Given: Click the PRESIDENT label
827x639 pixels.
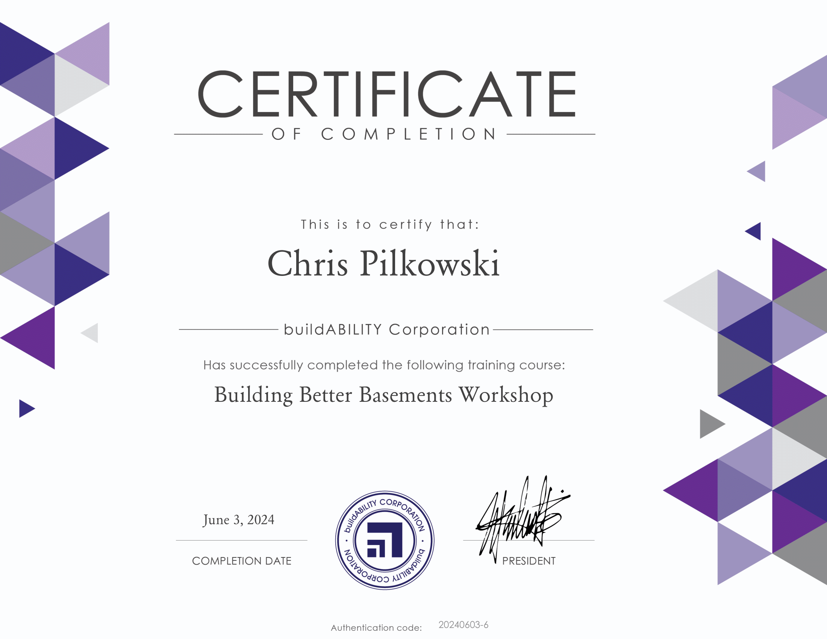Looking at the screenshot, I should point(529,561).
